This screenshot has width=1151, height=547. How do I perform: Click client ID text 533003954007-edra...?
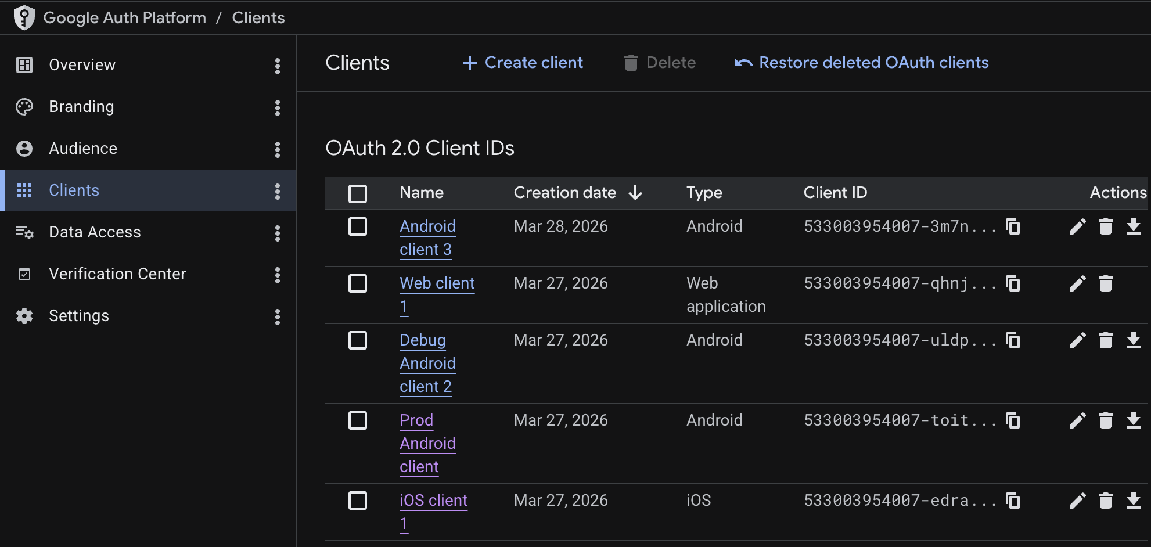(900, 501)
